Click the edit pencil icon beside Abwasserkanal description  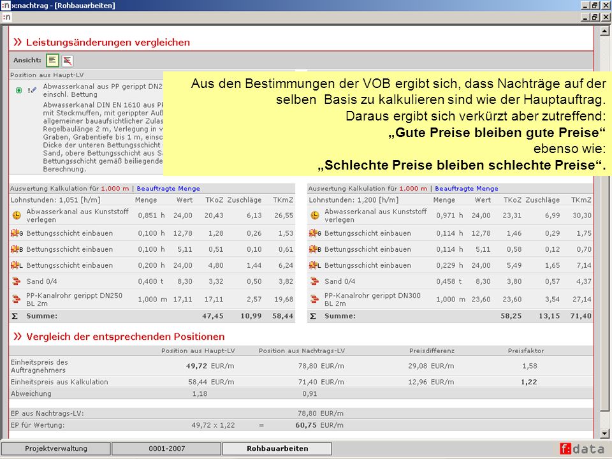32,90
